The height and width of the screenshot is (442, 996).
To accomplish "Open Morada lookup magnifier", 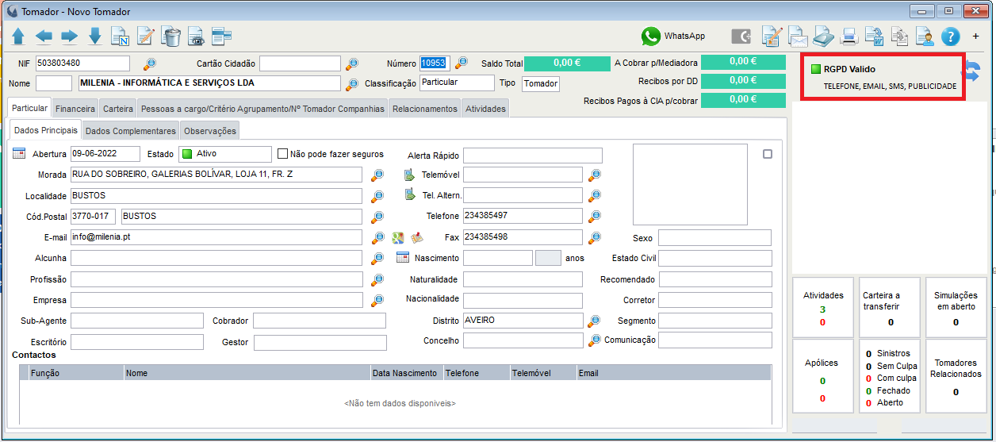I will (377, 175).
